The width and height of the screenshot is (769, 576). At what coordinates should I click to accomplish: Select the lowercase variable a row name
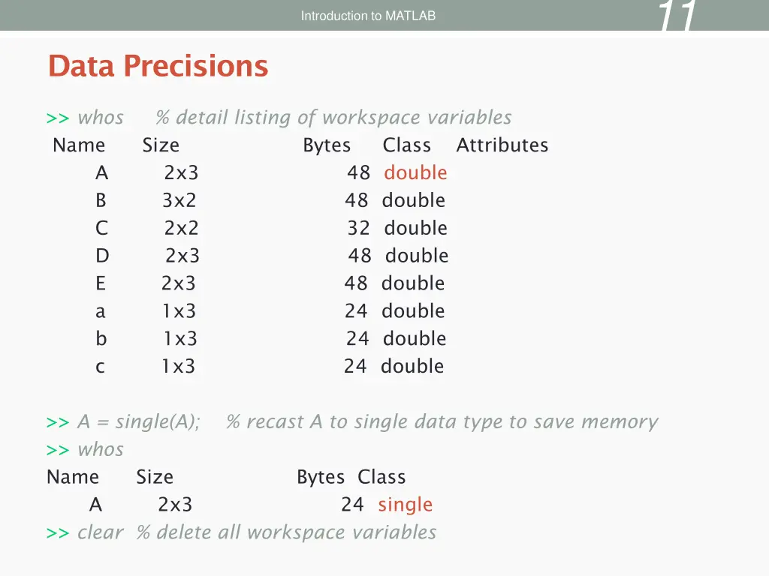[101, 312]
